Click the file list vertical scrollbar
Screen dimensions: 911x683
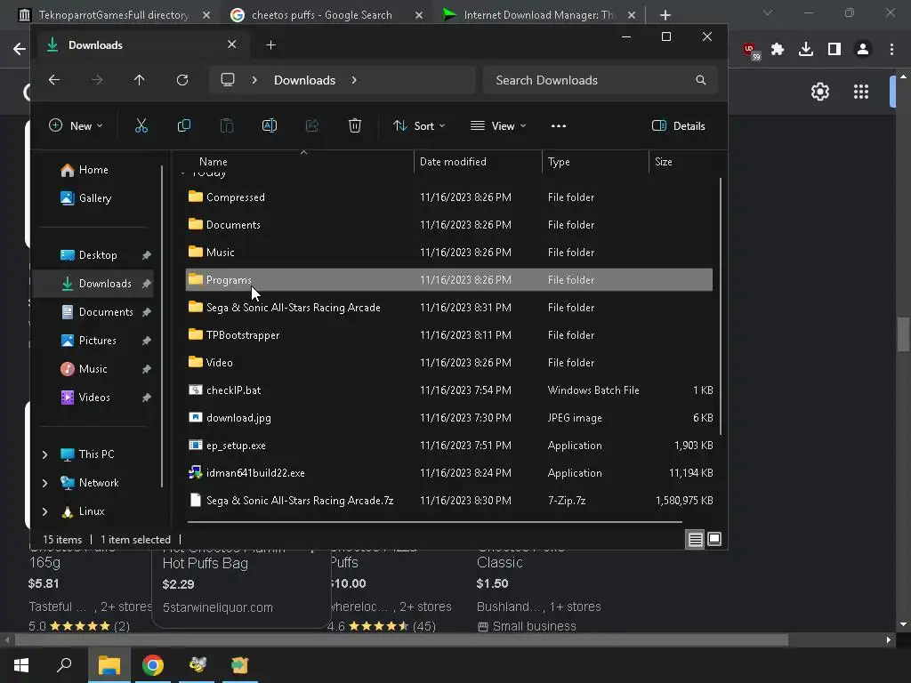(721, 306)
